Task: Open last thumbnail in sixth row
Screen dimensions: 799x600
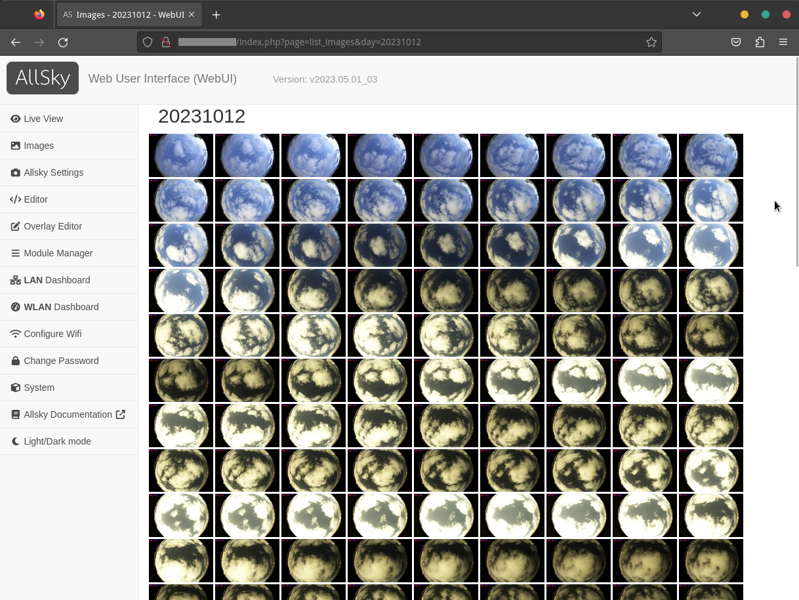Action: pyautogui.click(x=711, y=380)
